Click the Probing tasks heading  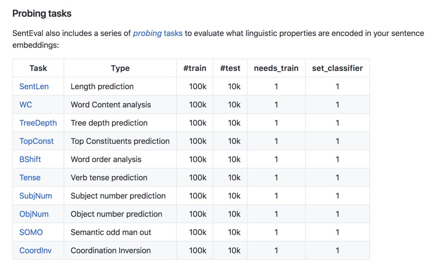(42, 14)
